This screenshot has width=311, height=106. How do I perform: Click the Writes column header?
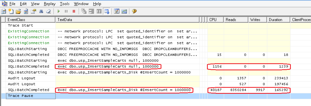tap(258, 20)
